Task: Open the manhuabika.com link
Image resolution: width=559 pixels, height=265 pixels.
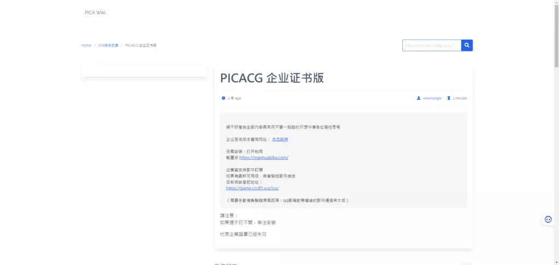Action: [264, 158]
